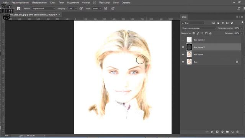Screen dimensions: 245x138
Task: Filter layers by pixel layers icon
Action: [214, 23]
